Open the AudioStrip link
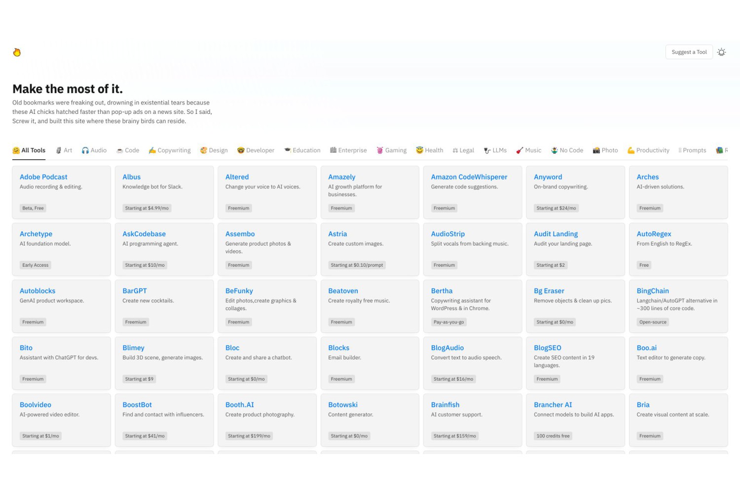 click(x=448, y=234)
